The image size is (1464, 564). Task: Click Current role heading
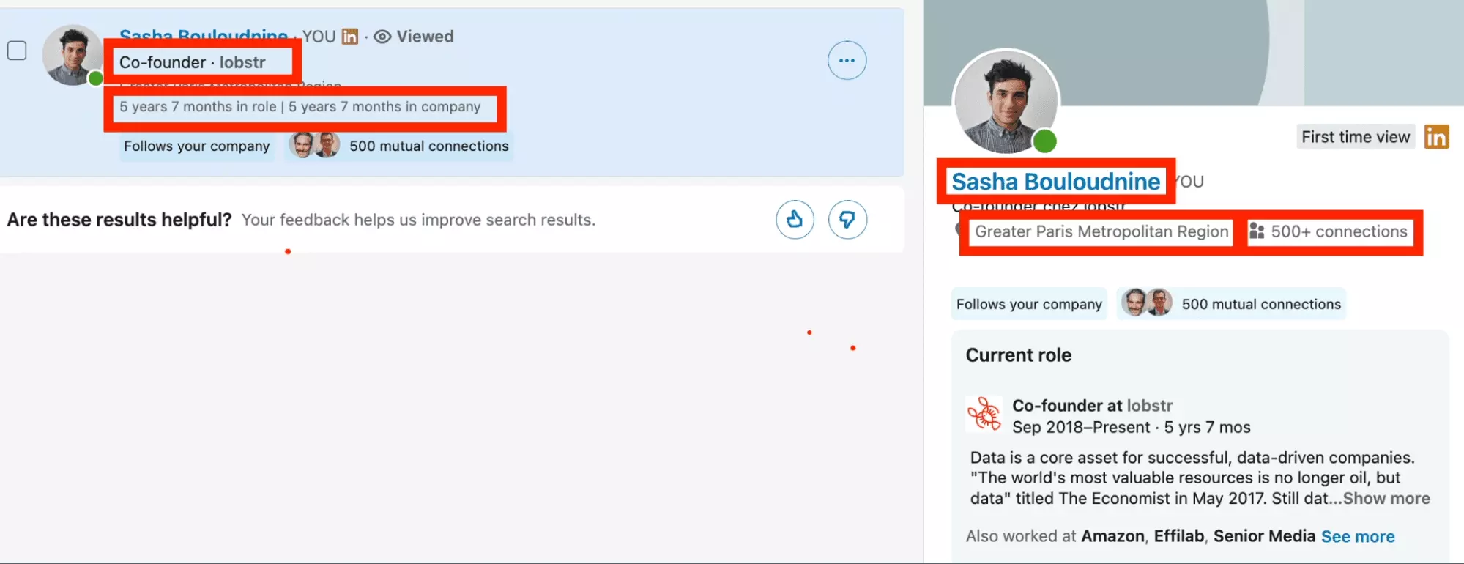click(x=1018, y=355)
